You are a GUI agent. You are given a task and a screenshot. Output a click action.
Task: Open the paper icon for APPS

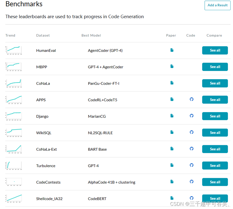[172, 99]
